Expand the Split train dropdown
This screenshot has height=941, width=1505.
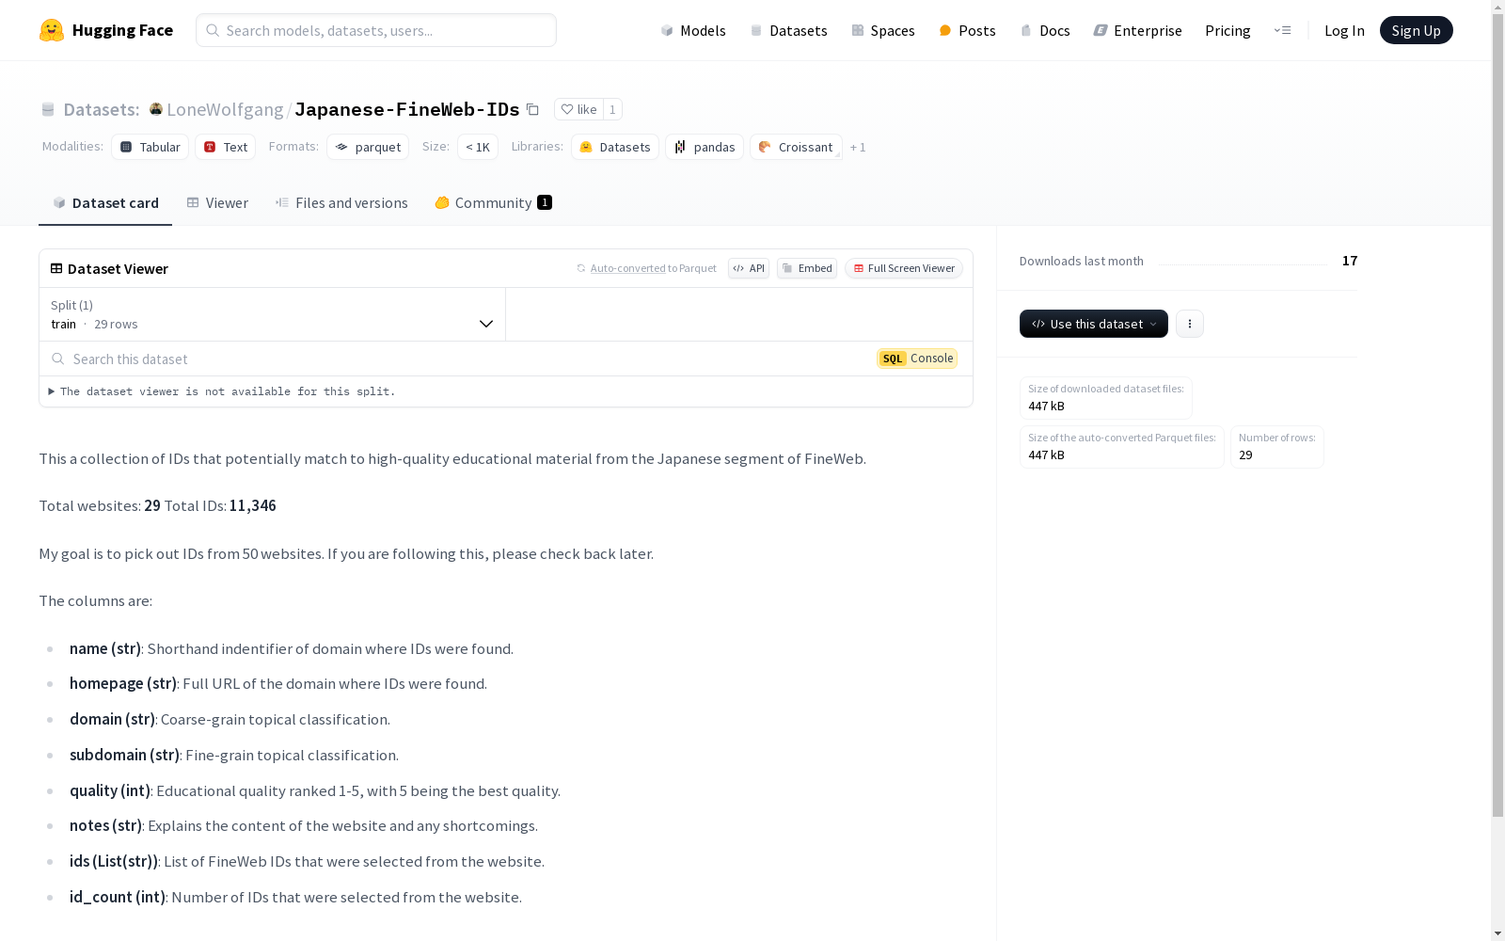pyautogui.click(x=273, y=314)
